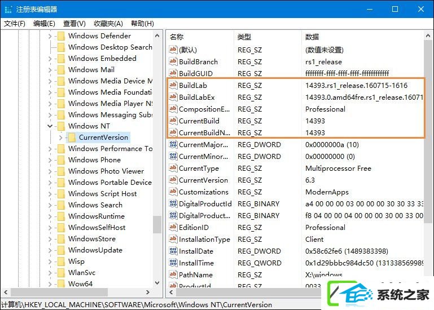Click the BuildGUID string value icon

173,73
